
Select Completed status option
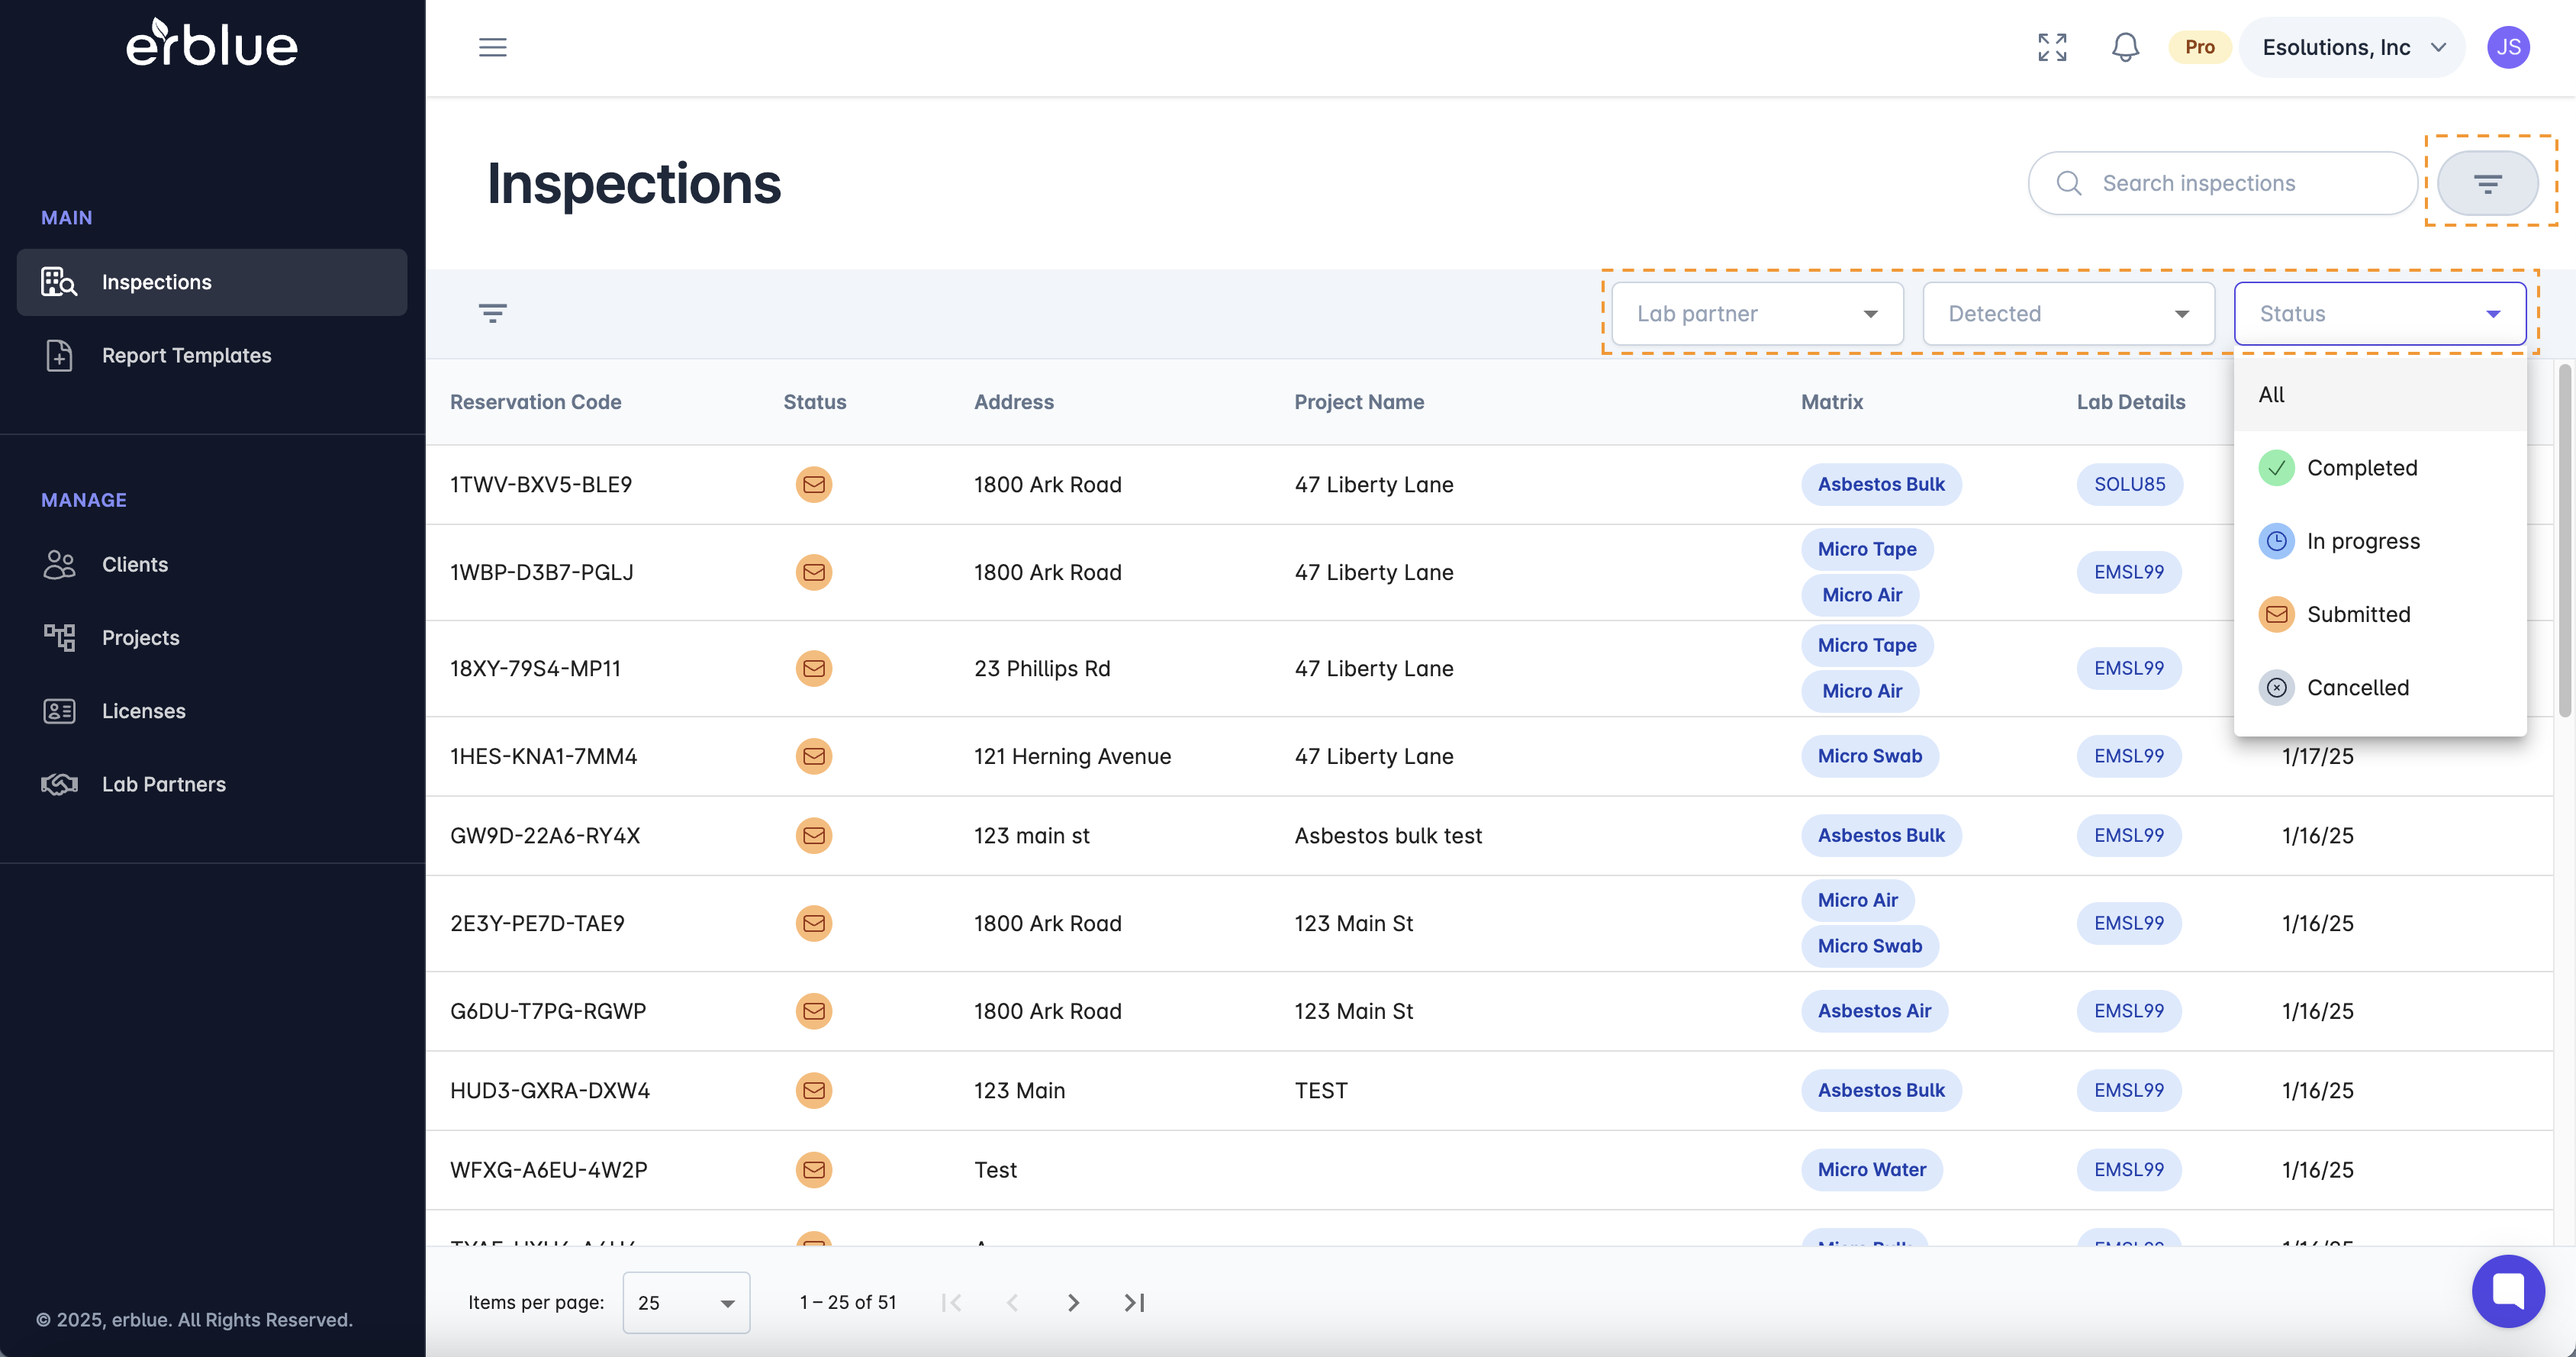(x=2360, y=468)
